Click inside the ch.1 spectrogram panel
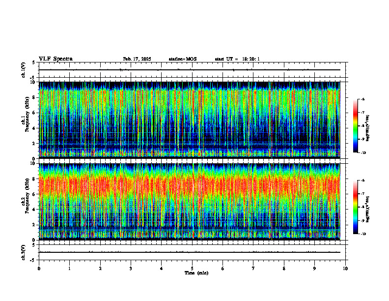The image size is (389, 301). click(x=190, y=120)
